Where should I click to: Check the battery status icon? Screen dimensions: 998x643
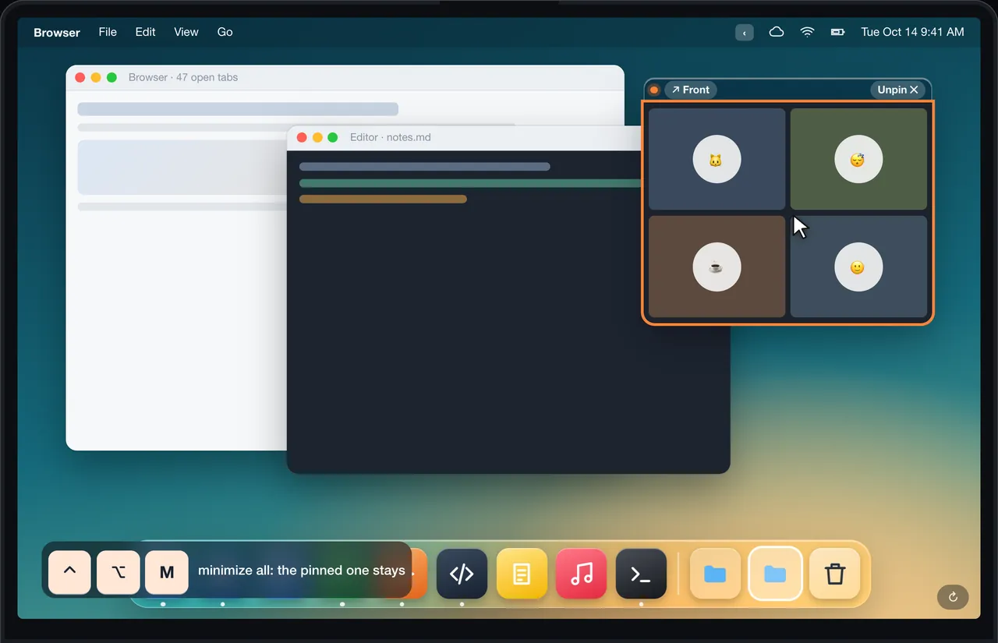tap(838, 32)
